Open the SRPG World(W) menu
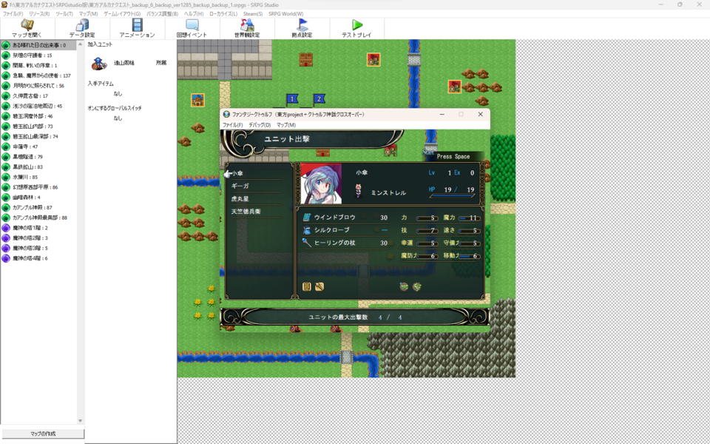The image size is (710, 444). click(286, 14)
